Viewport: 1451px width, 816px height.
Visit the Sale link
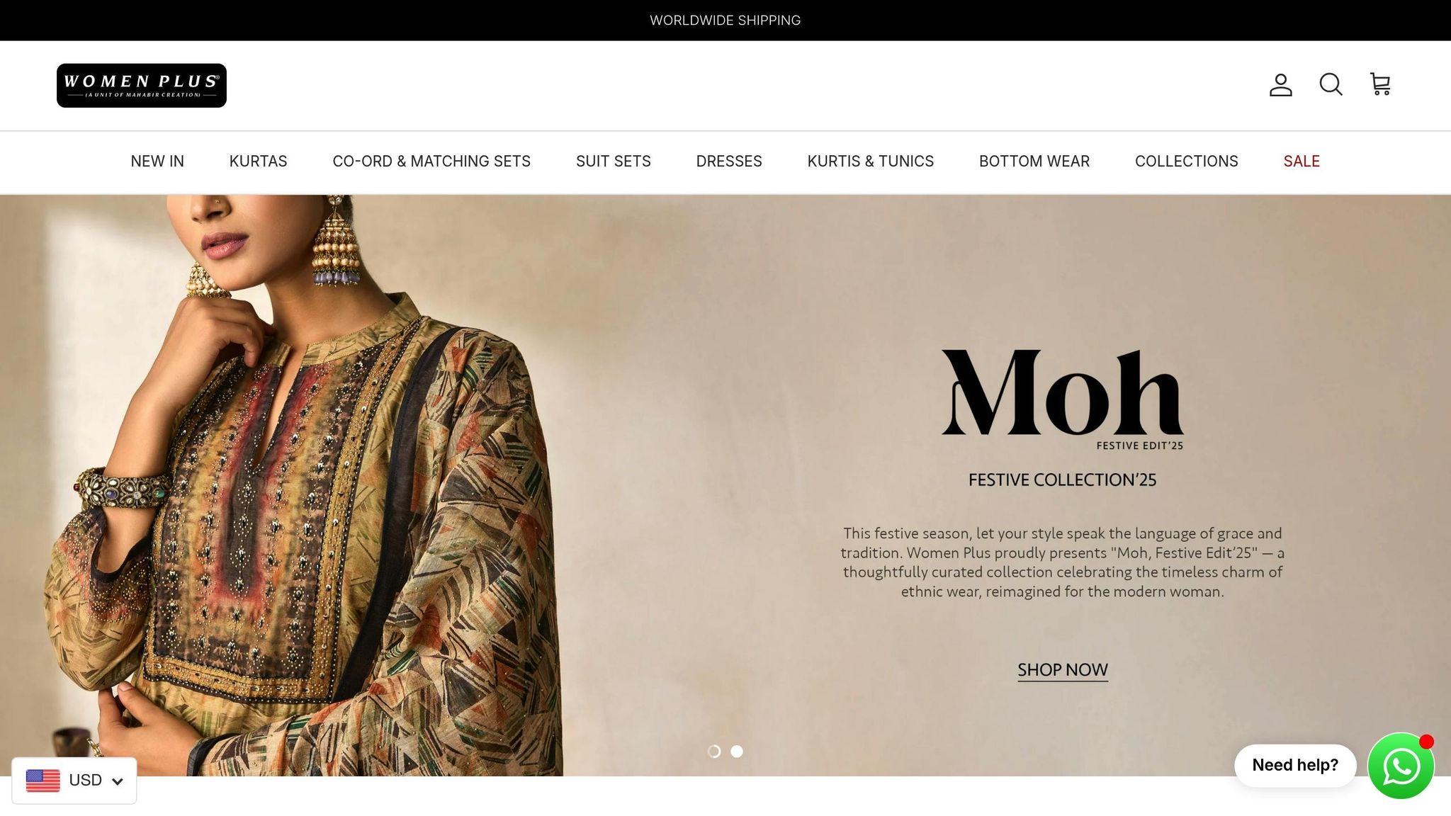click(1302, 161)
